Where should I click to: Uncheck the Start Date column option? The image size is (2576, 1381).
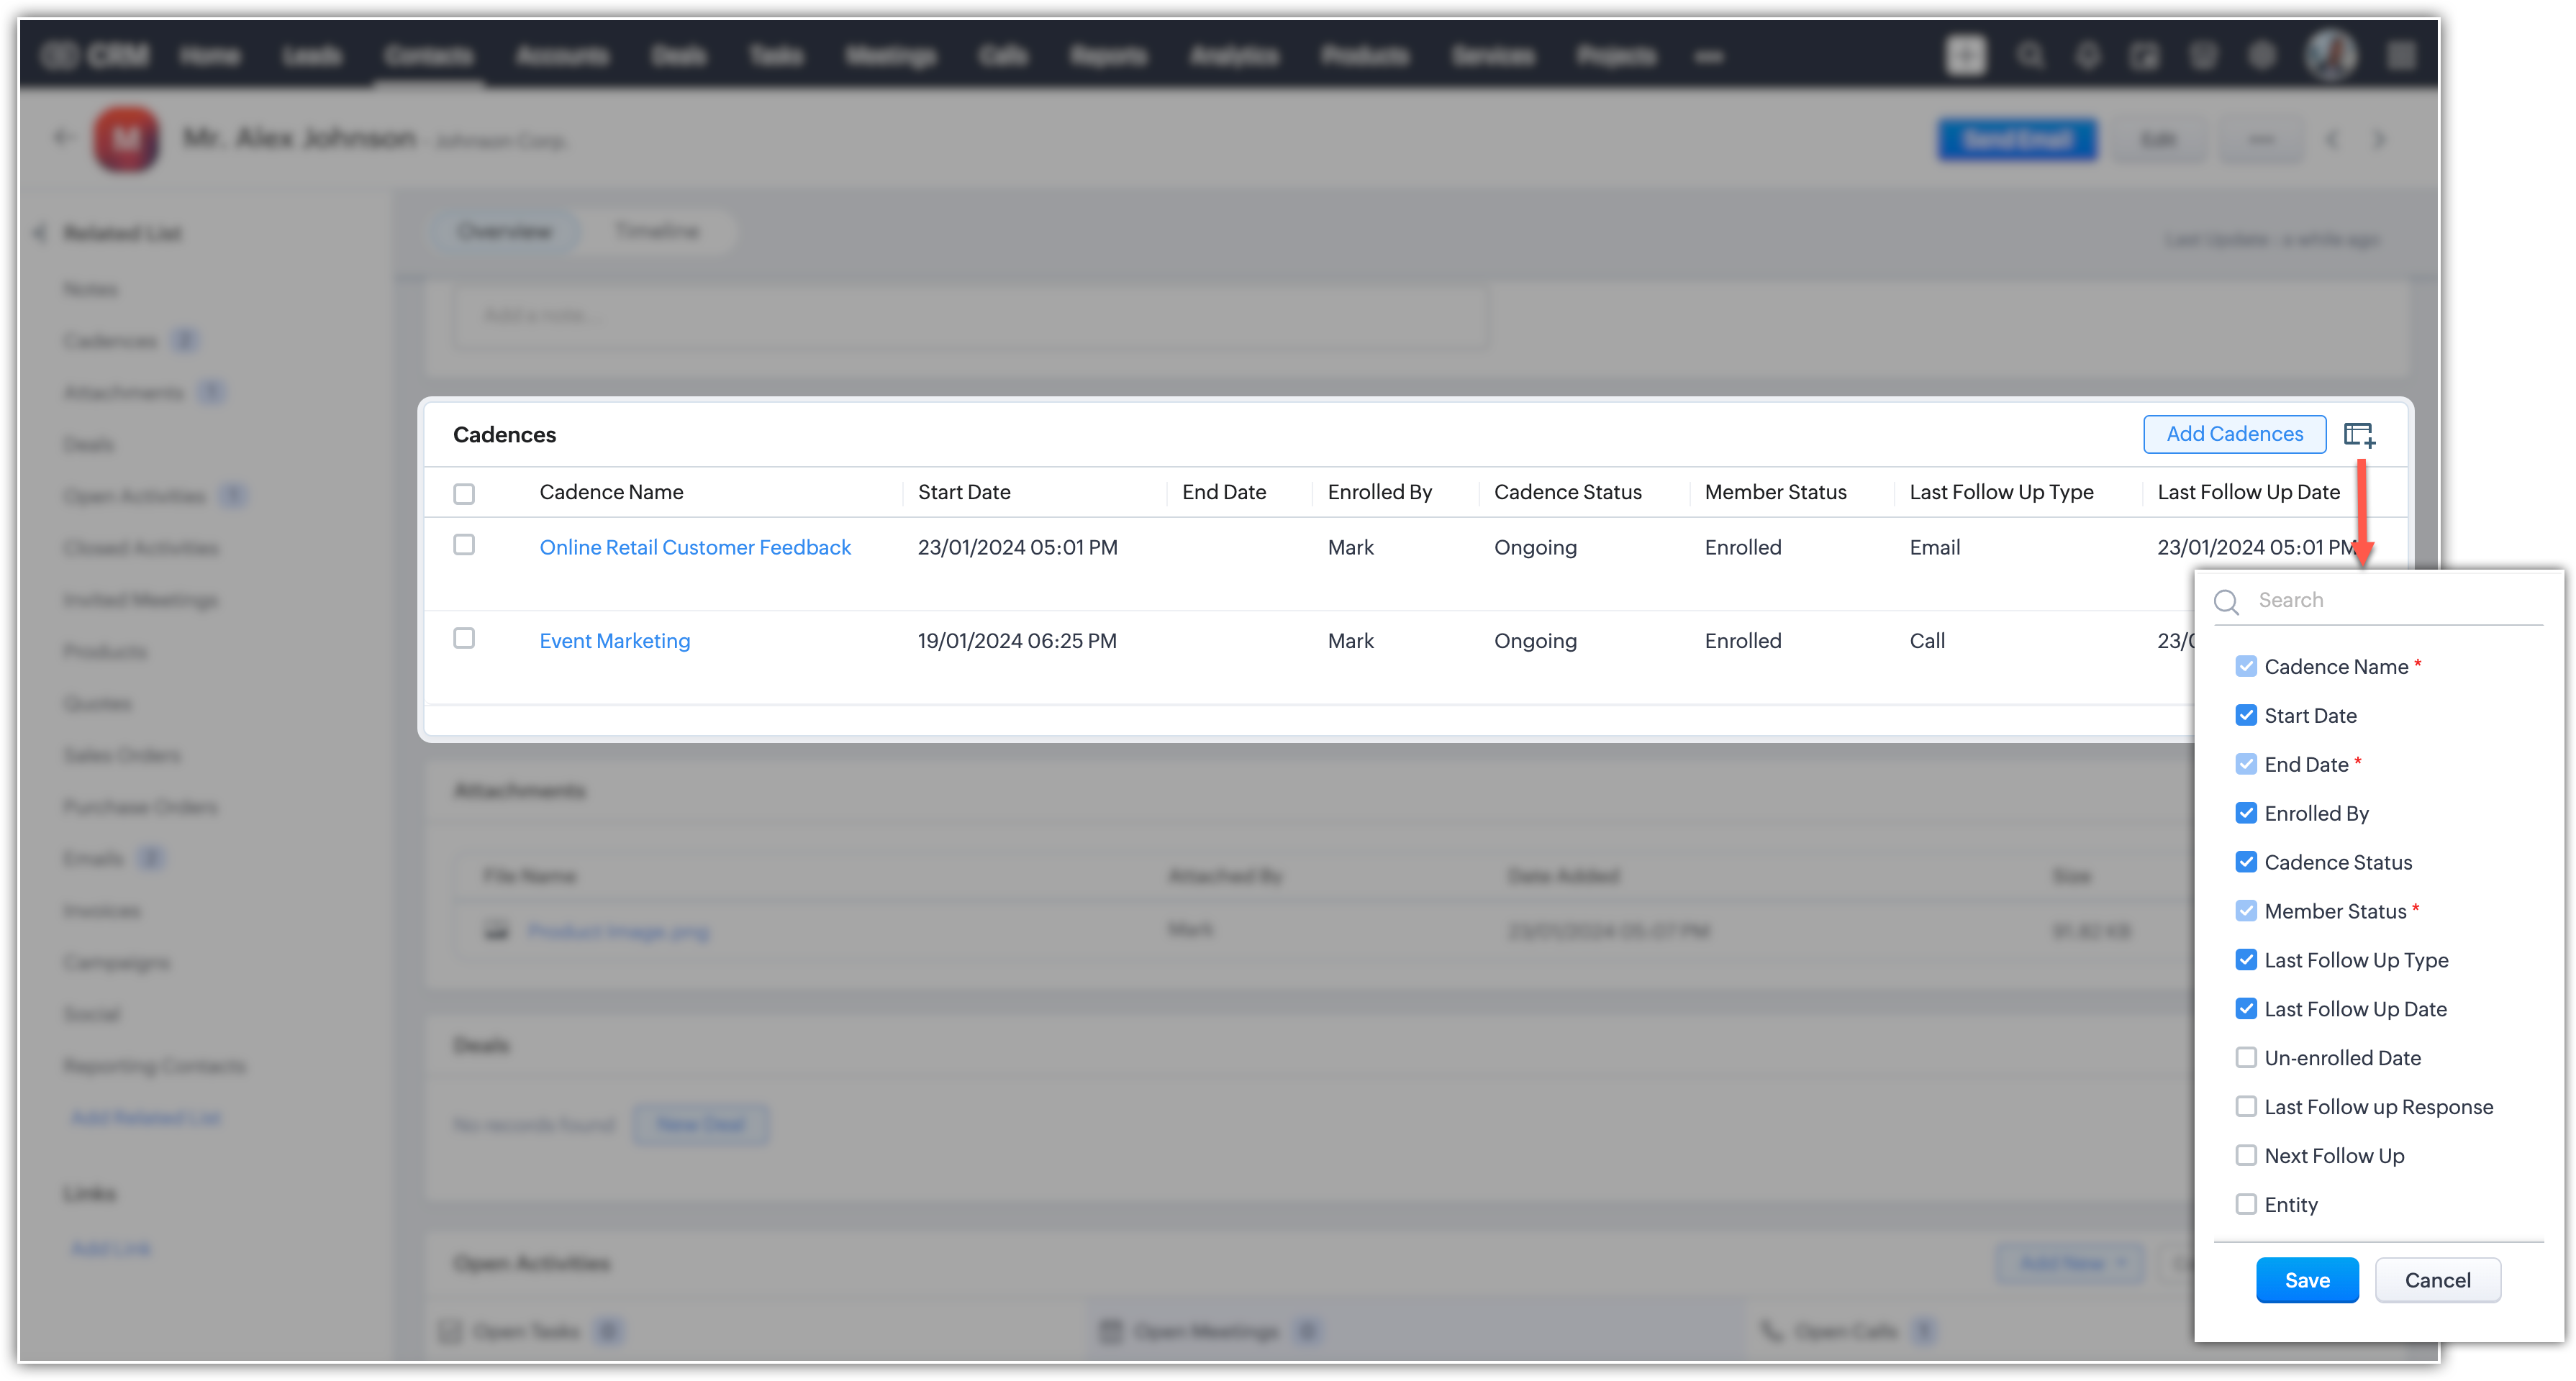pyautogui.click(x=2246, y=716)
